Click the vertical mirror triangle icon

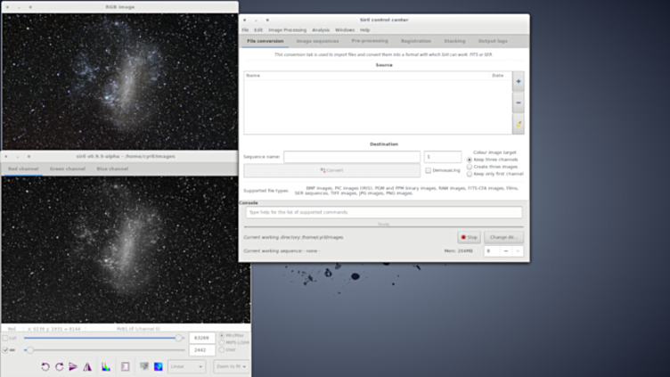pos(87,366)
